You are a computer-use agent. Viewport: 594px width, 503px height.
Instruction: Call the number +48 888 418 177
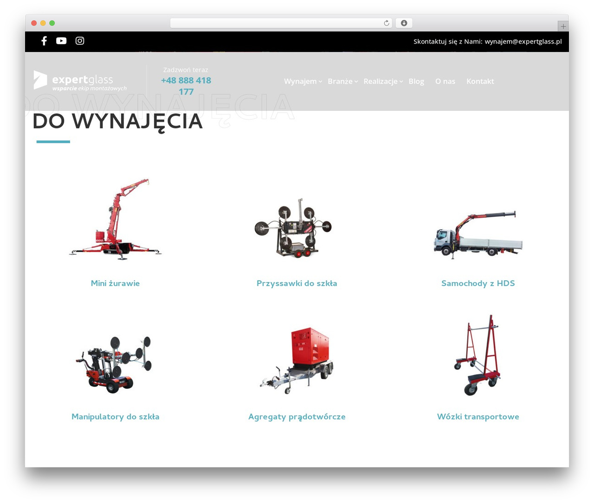[x=186, y=86]
